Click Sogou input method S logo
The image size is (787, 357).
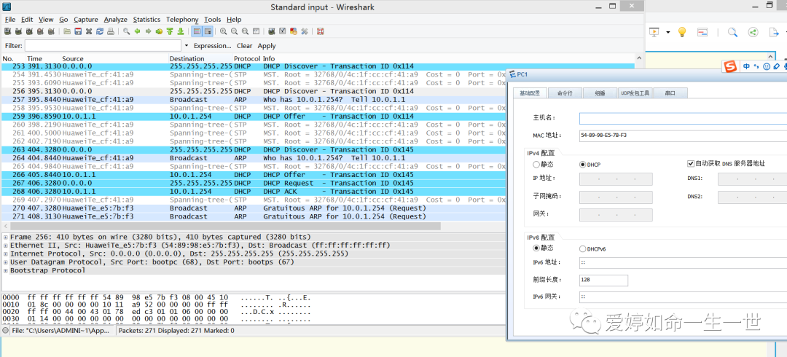point(731,66)
